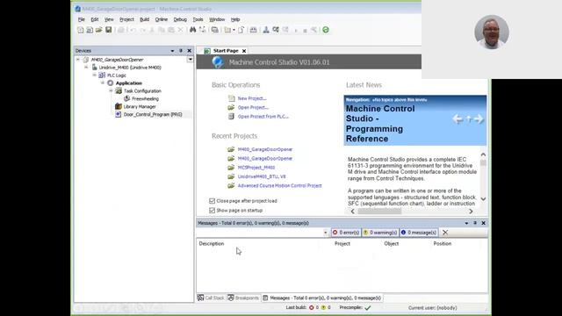Toggle the 0 warning(s) filter
This screenshot has height=316, width=562.
(x=380, y=233)
